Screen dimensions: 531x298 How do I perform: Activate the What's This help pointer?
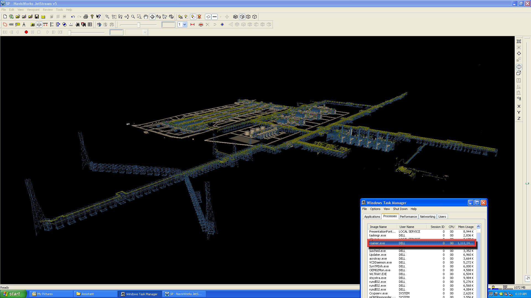pos(98,17)
